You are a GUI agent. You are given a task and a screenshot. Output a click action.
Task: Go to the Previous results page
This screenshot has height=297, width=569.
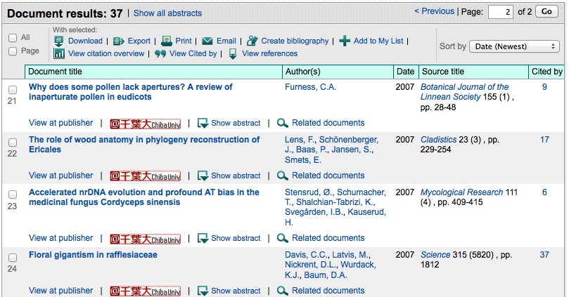pyautogui.click(x=434, y=11)
